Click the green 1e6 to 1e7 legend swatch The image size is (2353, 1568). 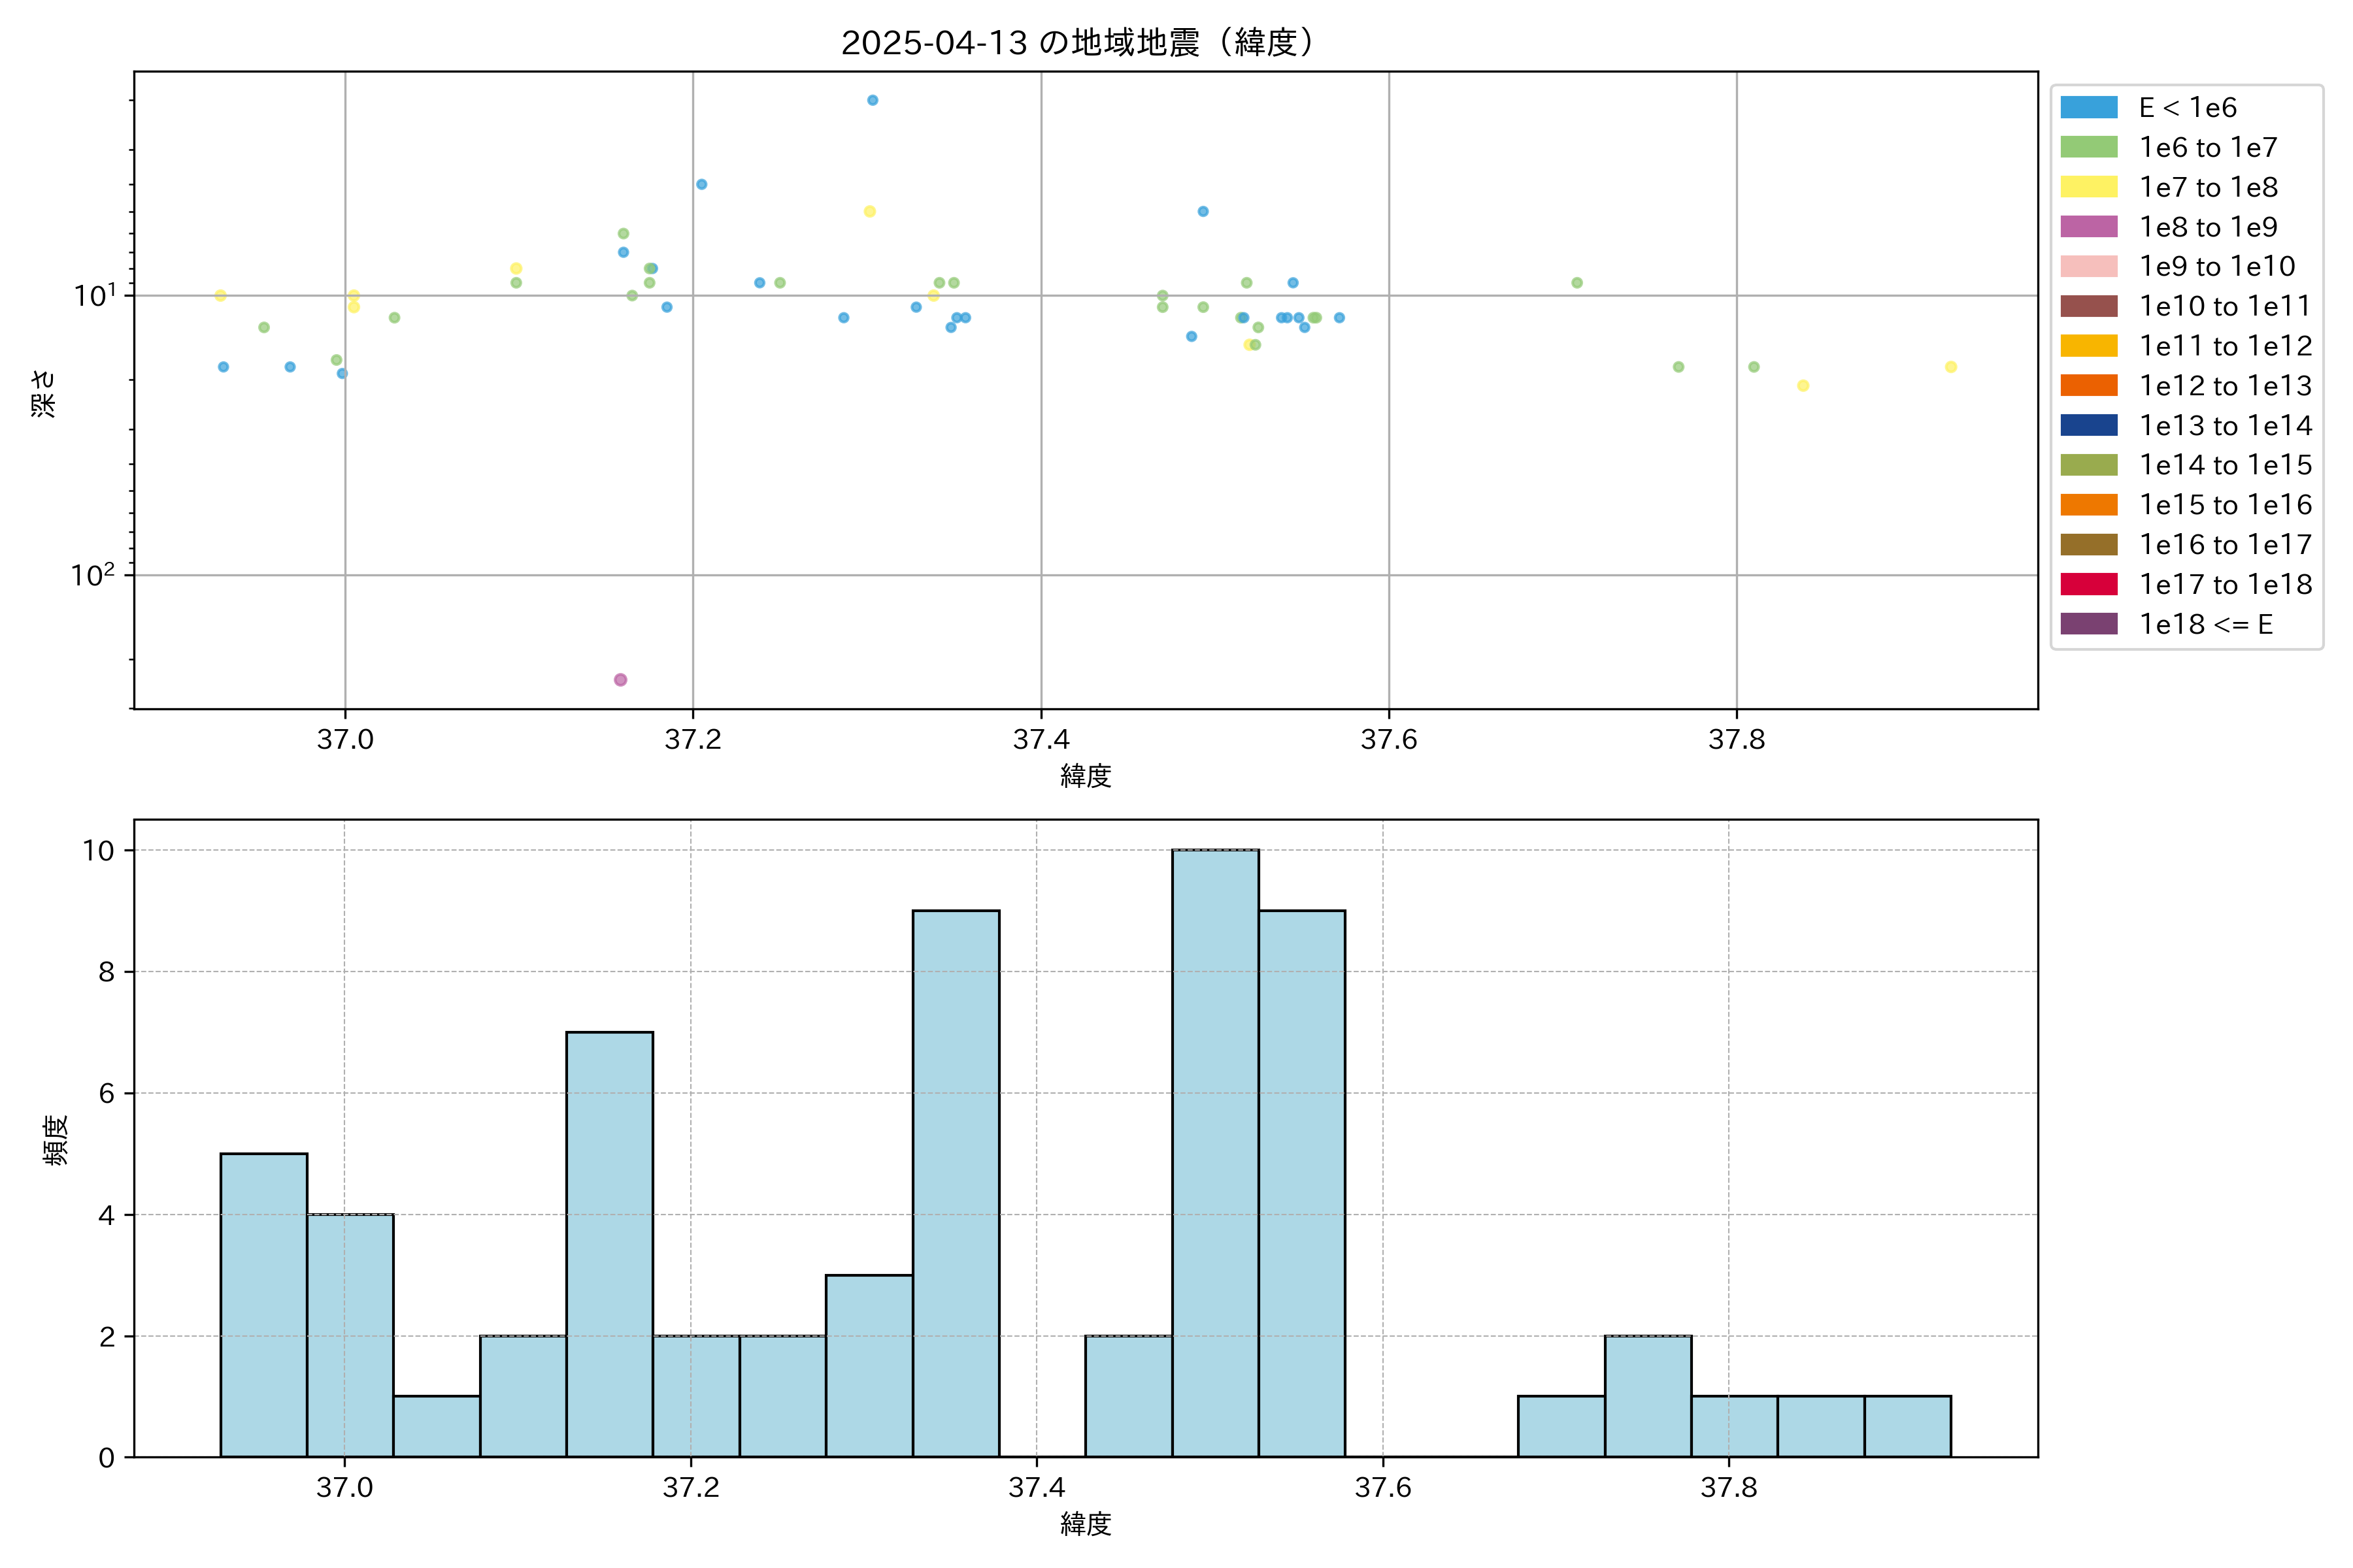click(2089, 147)
